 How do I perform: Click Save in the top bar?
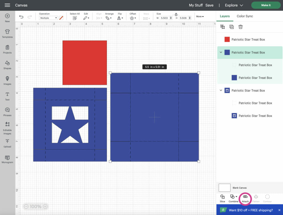click(209, 5)
